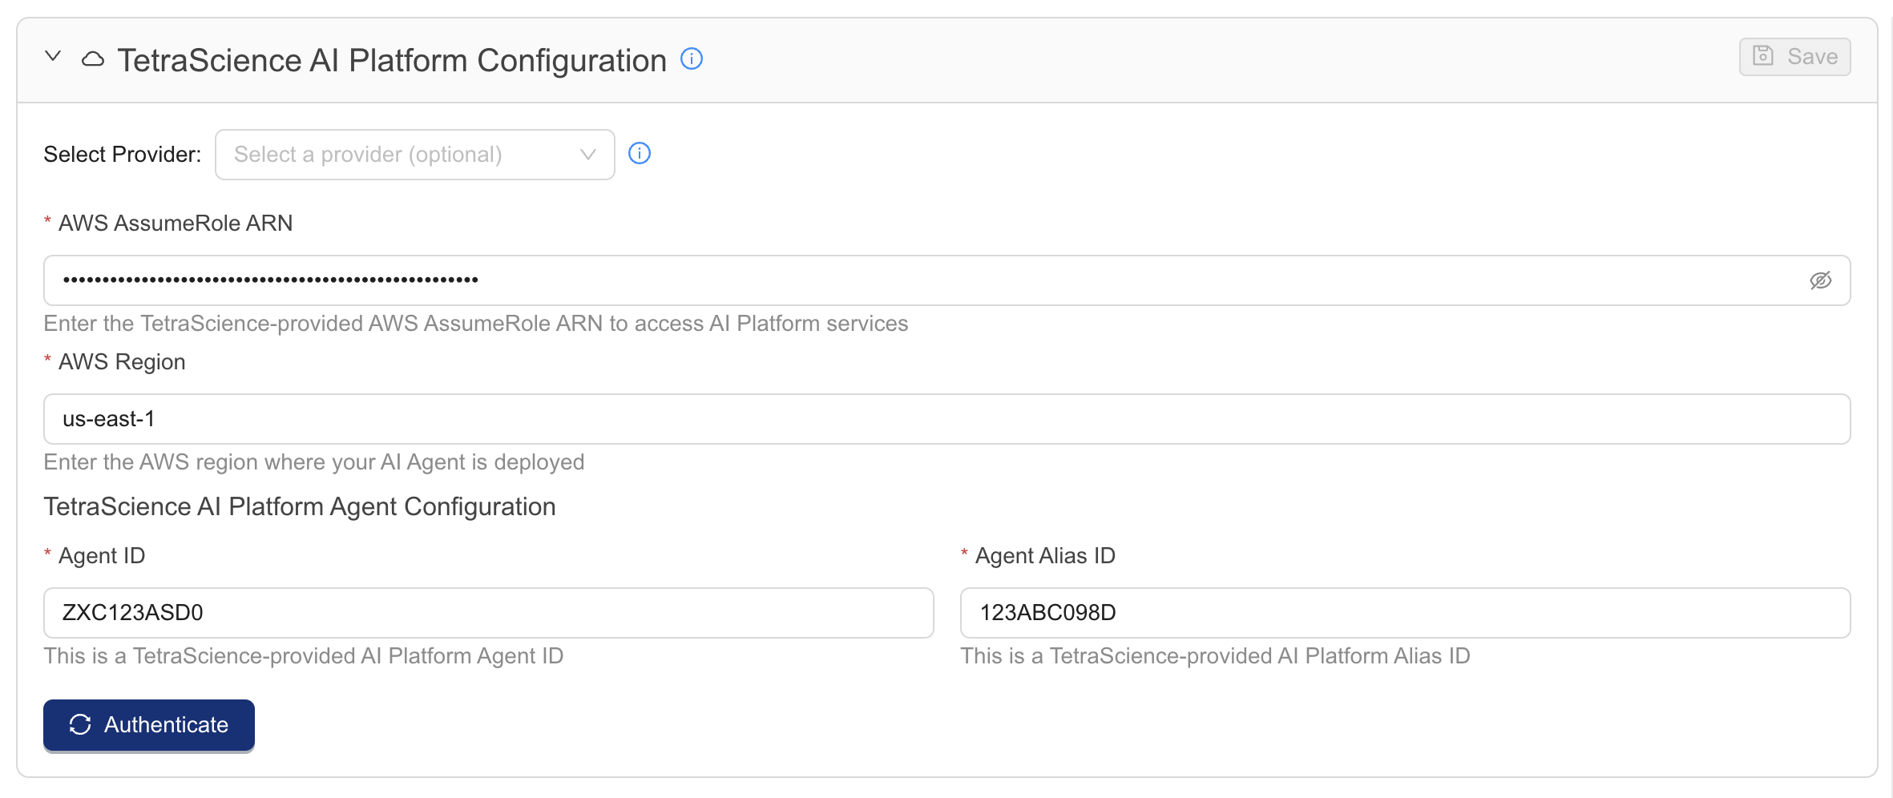Toggle visibility of the AssumeRole ARN value

tap(1820, 280)
